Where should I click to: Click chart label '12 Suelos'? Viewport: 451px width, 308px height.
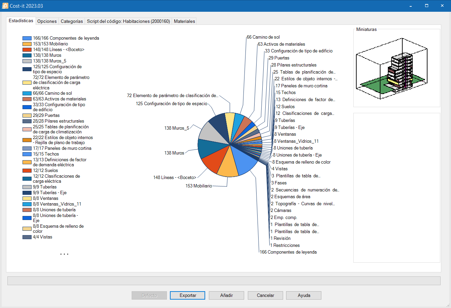(x=285, y=106)
